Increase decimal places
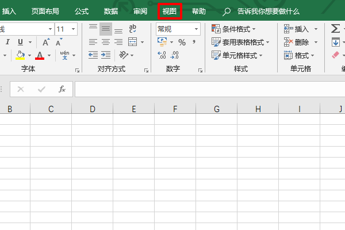 point(162,55)
